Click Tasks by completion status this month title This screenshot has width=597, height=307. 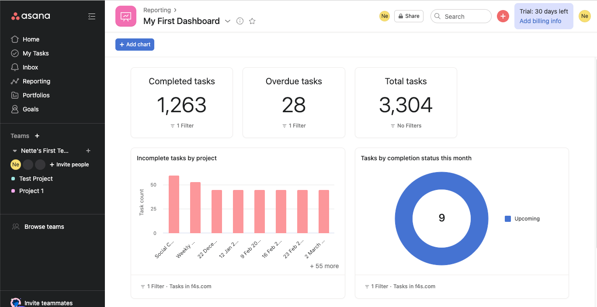[416, 158]
